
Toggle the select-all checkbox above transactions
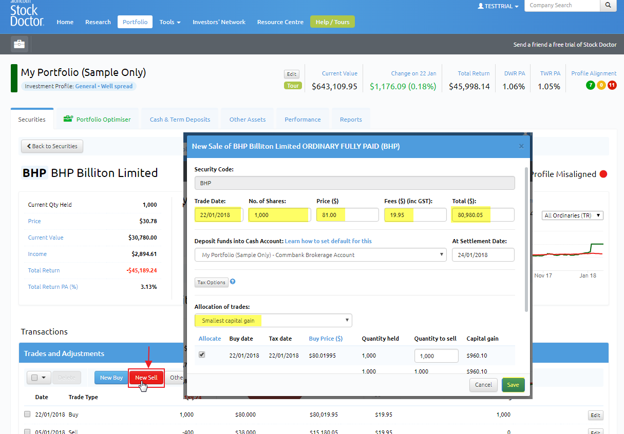click(x=34, y=378)
